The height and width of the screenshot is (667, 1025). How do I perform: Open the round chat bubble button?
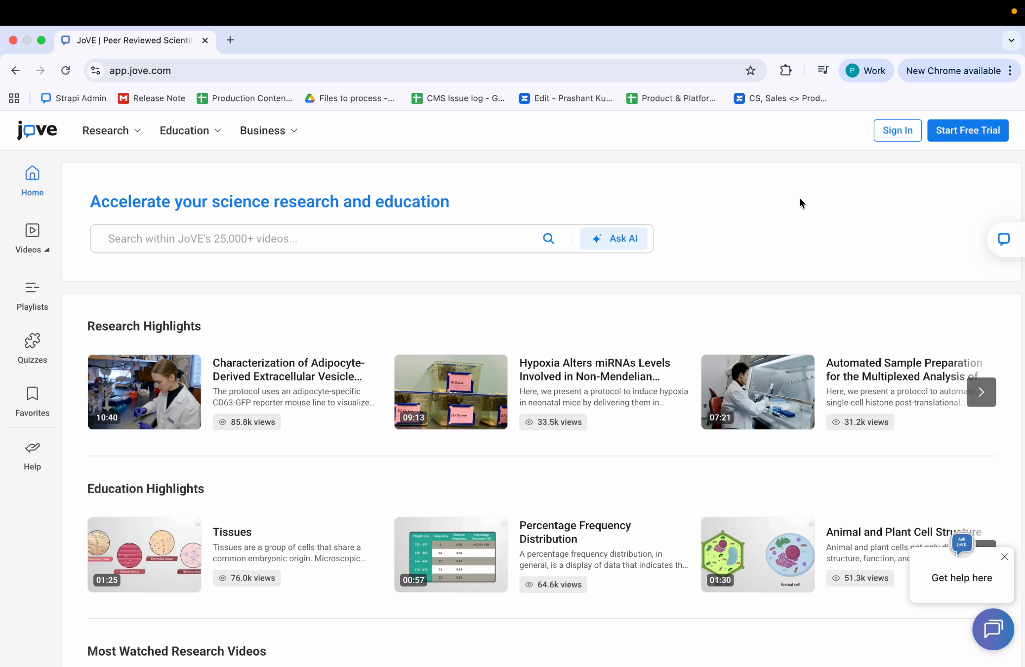click(x=992, y=629)
